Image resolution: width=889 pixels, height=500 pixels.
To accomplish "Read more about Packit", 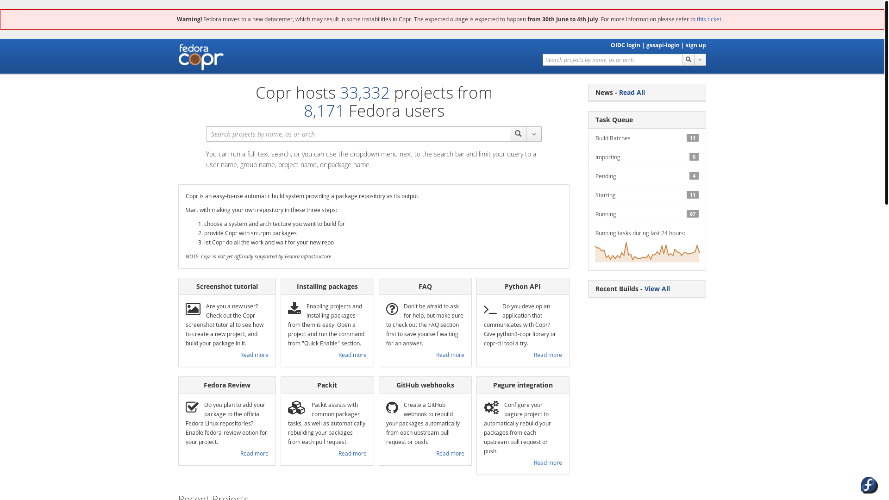I will tap(352, 454).
